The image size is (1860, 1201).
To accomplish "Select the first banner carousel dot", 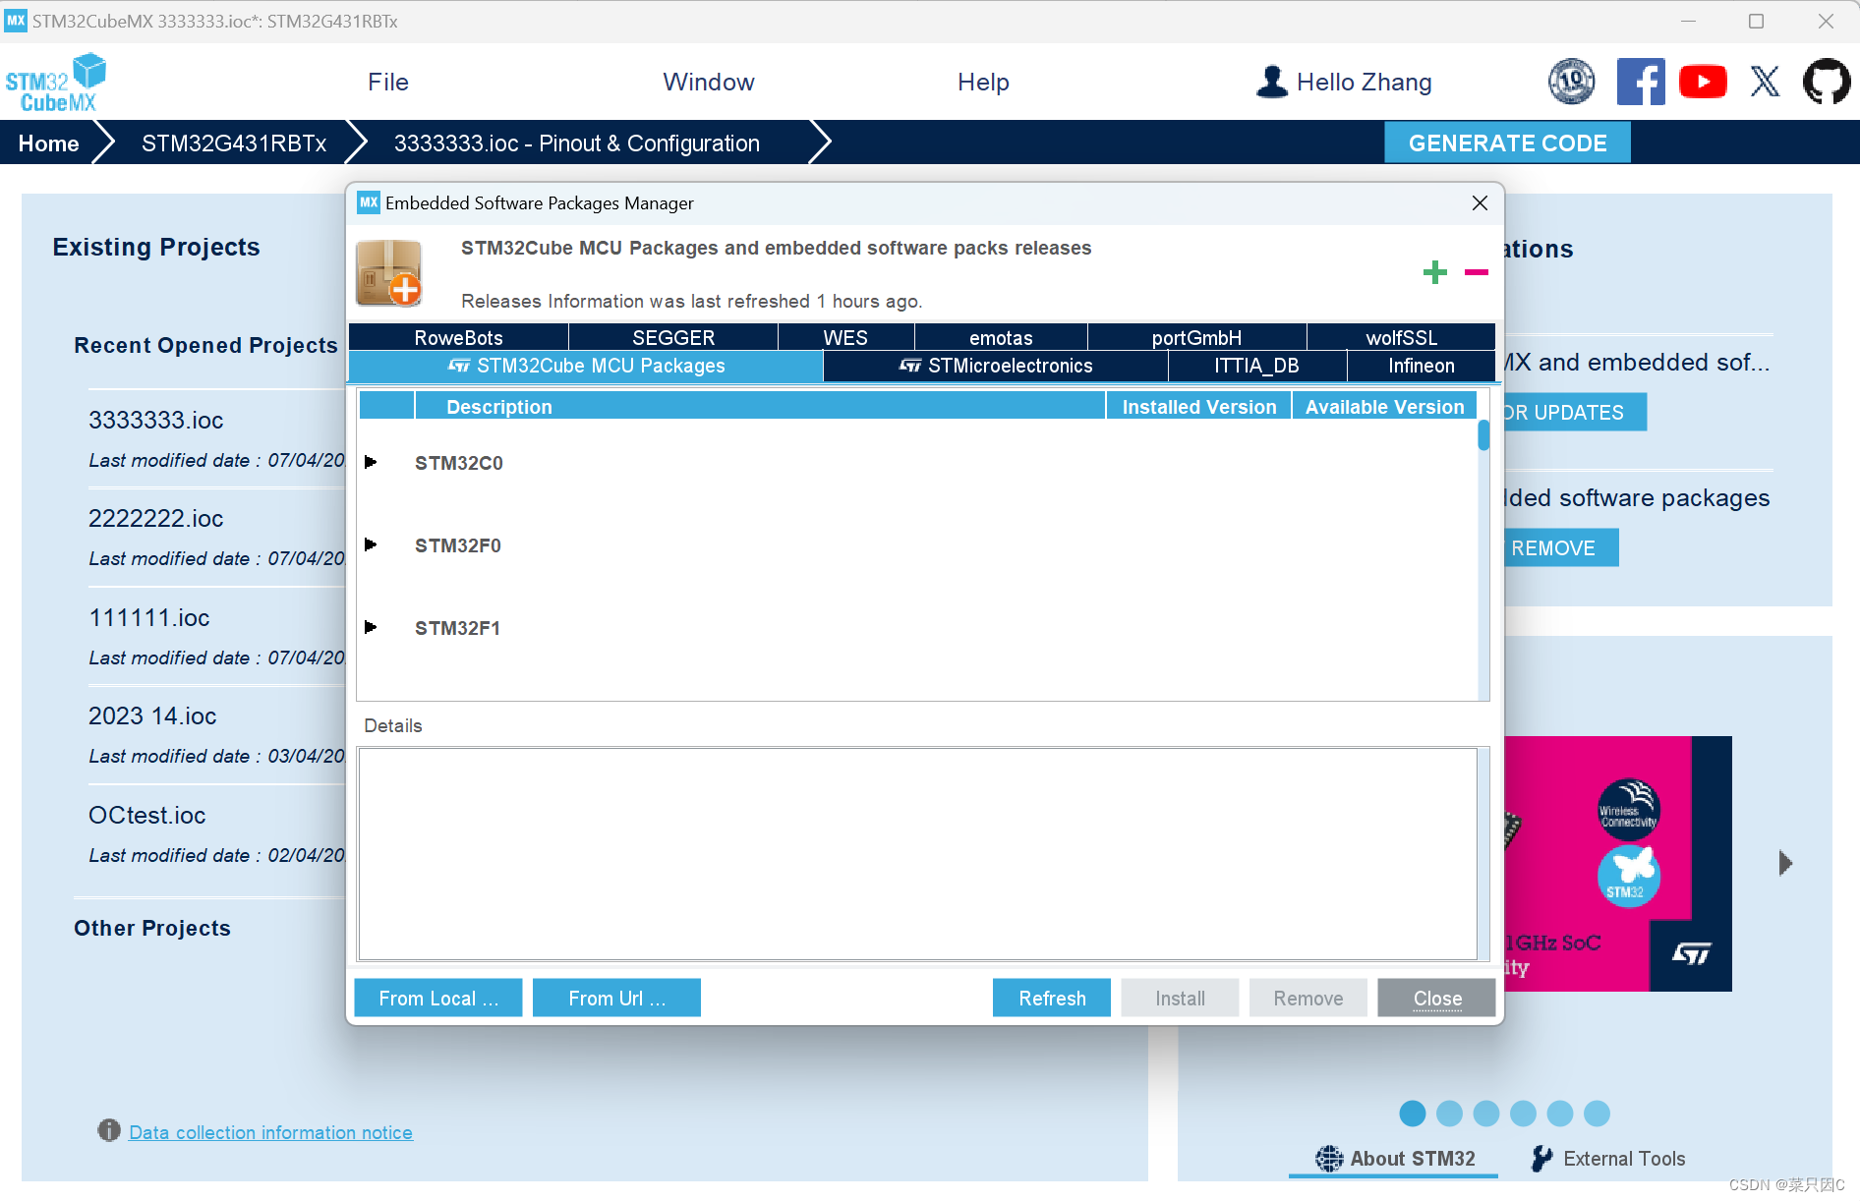I will pos(1412,1113).
